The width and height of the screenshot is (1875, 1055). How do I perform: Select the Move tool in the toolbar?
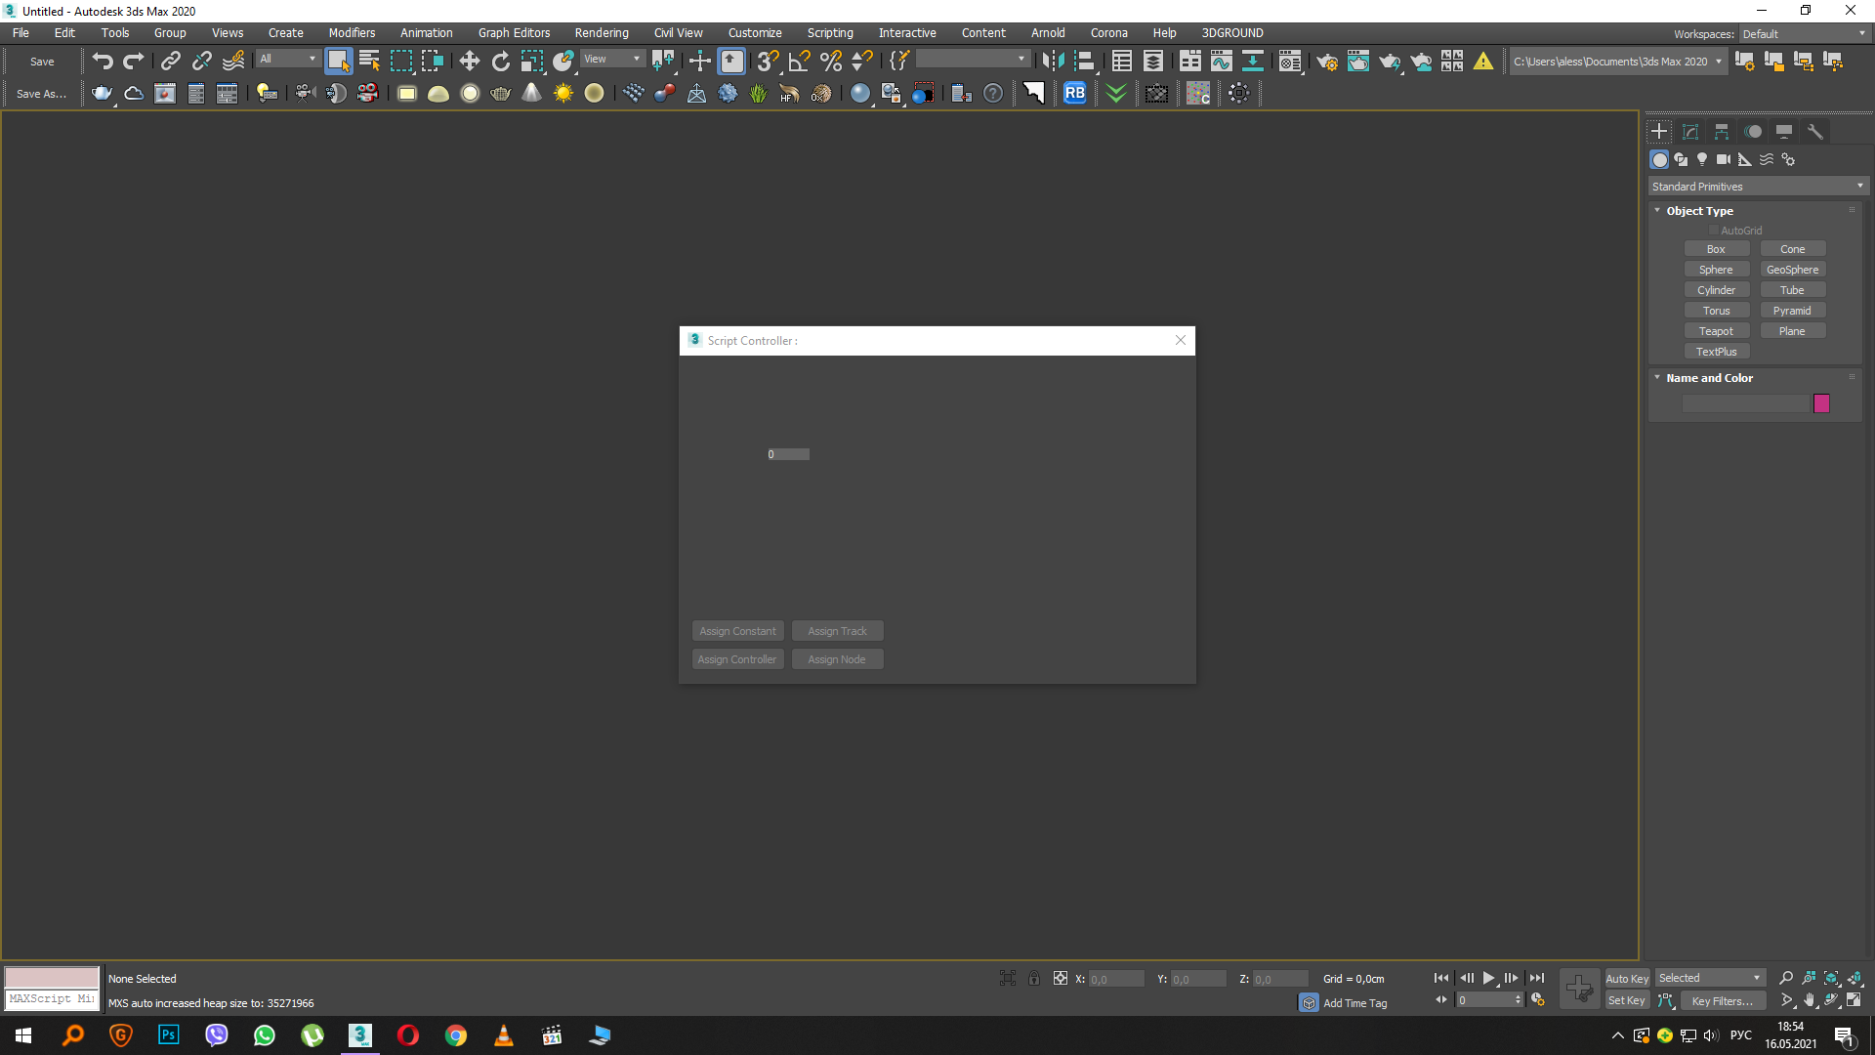pos(469,61)
